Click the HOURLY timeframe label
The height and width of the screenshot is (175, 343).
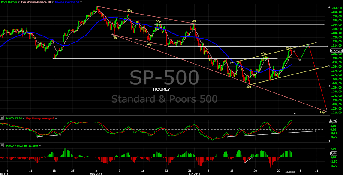pos(162,89)
